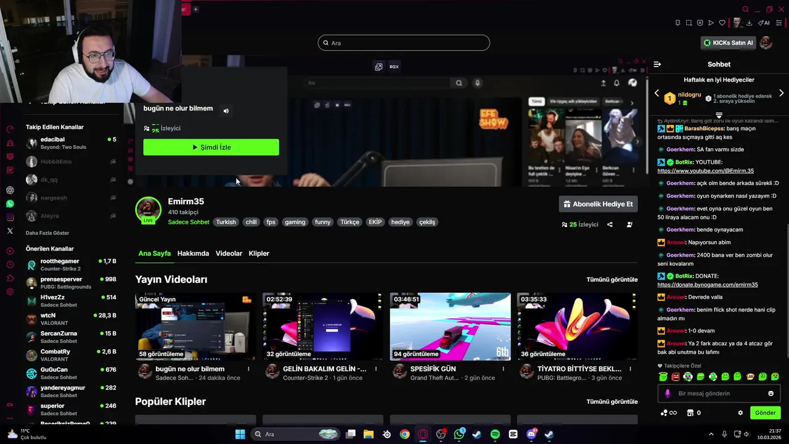Open options menu for bugün ne olur bilmem video
789x444 pixels.
click(248, 369)
